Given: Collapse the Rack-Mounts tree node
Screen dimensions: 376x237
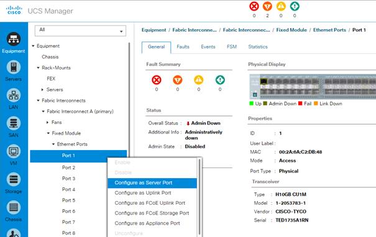Looking at the screenshot, I should (x=38, y=68).
